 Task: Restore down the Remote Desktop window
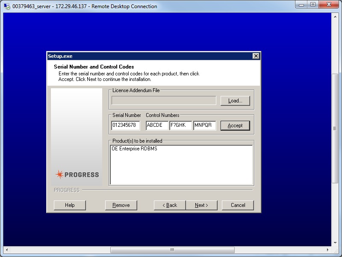click(x=313, y=5)
